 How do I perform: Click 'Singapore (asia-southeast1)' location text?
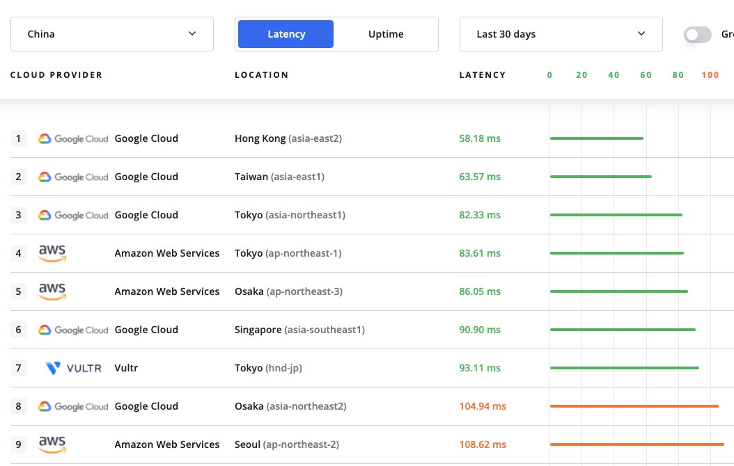click(299, 330)
